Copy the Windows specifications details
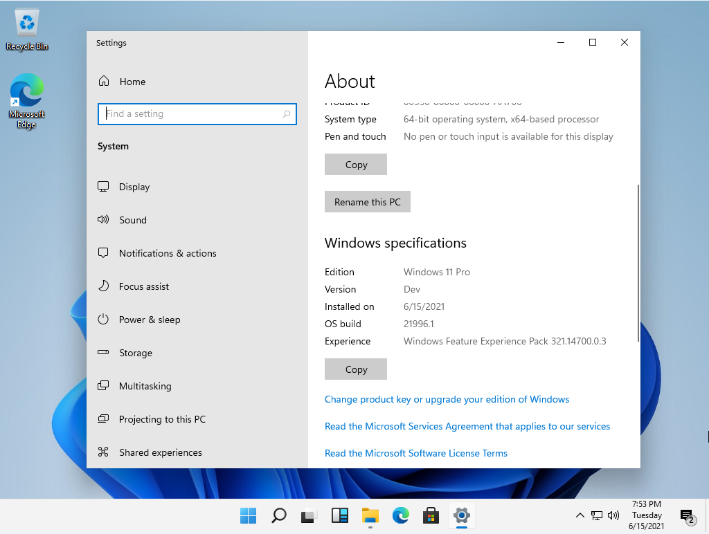This screenshot has height=534, width=709. (x=355, y=369)
